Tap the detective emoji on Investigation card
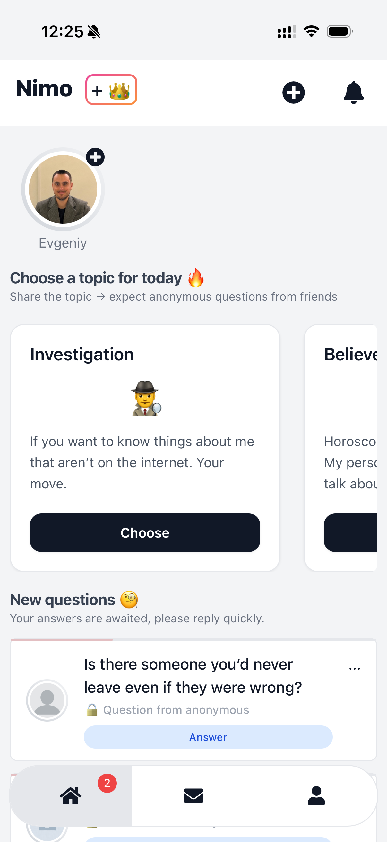 pyautogui.click(x=146, y=398)
